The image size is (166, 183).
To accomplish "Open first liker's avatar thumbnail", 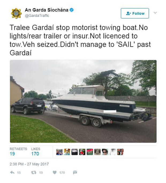I will pos(59,152).
